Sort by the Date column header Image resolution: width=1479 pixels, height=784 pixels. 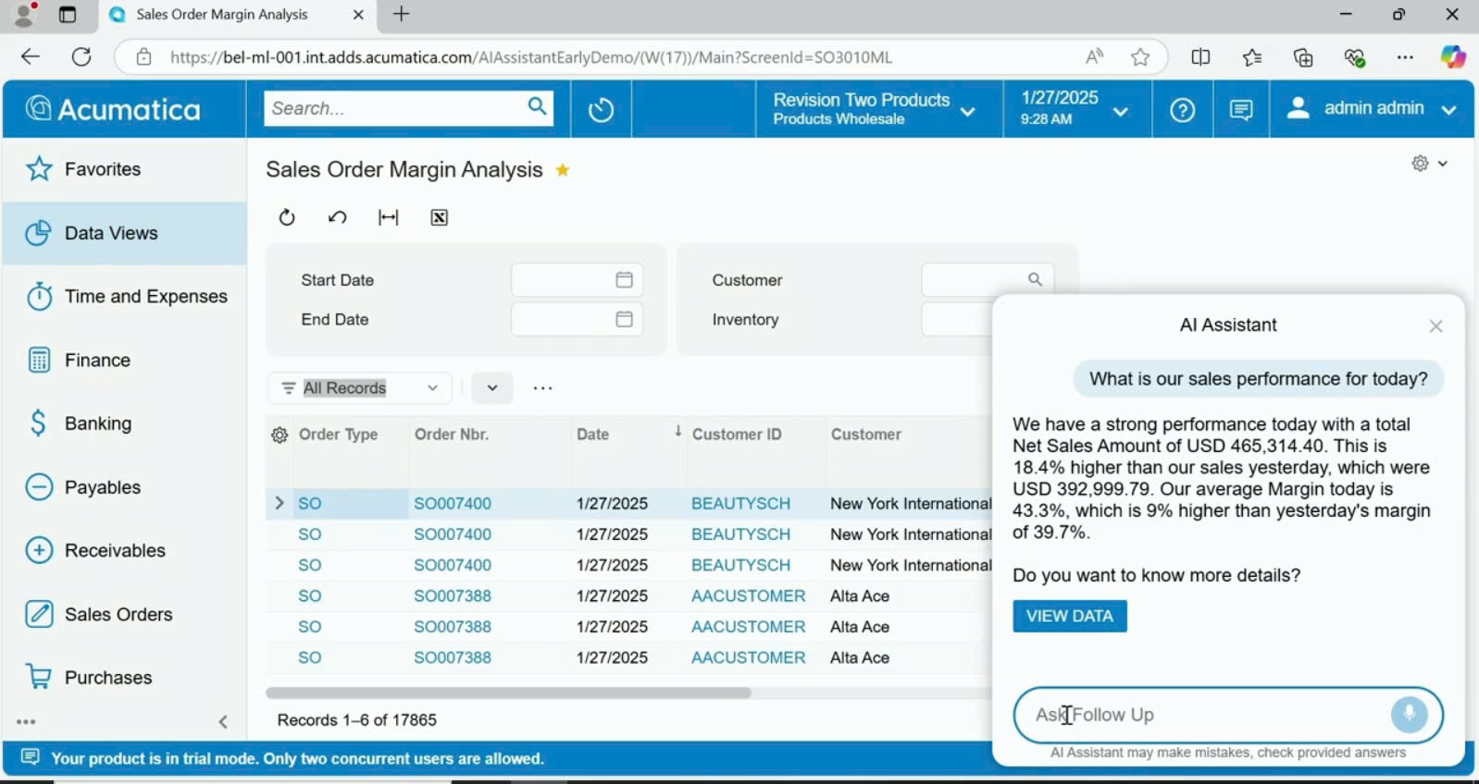click(x=593, y=435)
